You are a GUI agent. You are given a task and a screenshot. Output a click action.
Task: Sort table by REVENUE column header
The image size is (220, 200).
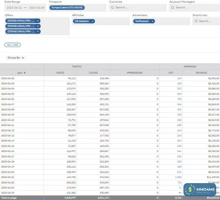201,73
